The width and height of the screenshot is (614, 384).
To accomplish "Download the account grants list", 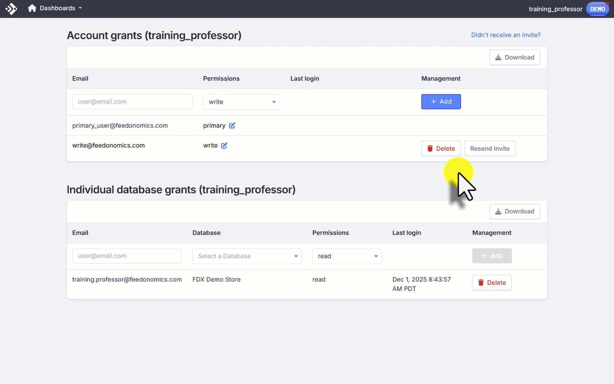I will click(514, 57).
